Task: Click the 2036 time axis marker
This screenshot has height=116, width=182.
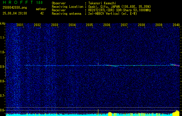Action: coord(107,25)
